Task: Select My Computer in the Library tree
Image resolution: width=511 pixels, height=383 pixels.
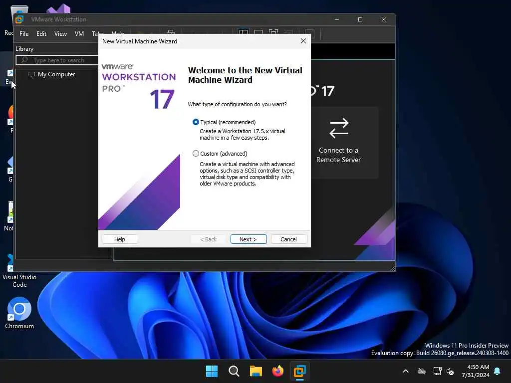Action: tap(56, 74)
